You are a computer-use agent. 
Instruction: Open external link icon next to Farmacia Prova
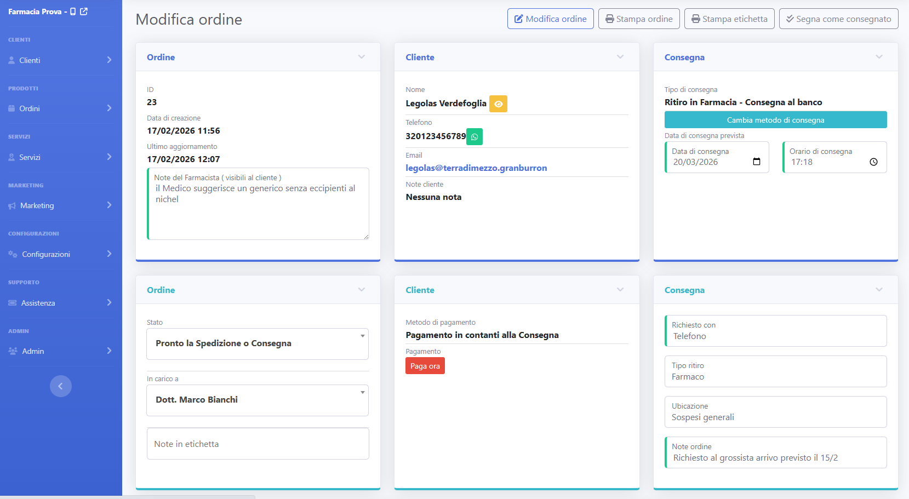pos(84,12)
